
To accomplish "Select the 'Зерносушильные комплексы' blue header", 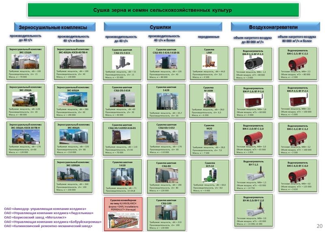I will [x=55, y=27].
